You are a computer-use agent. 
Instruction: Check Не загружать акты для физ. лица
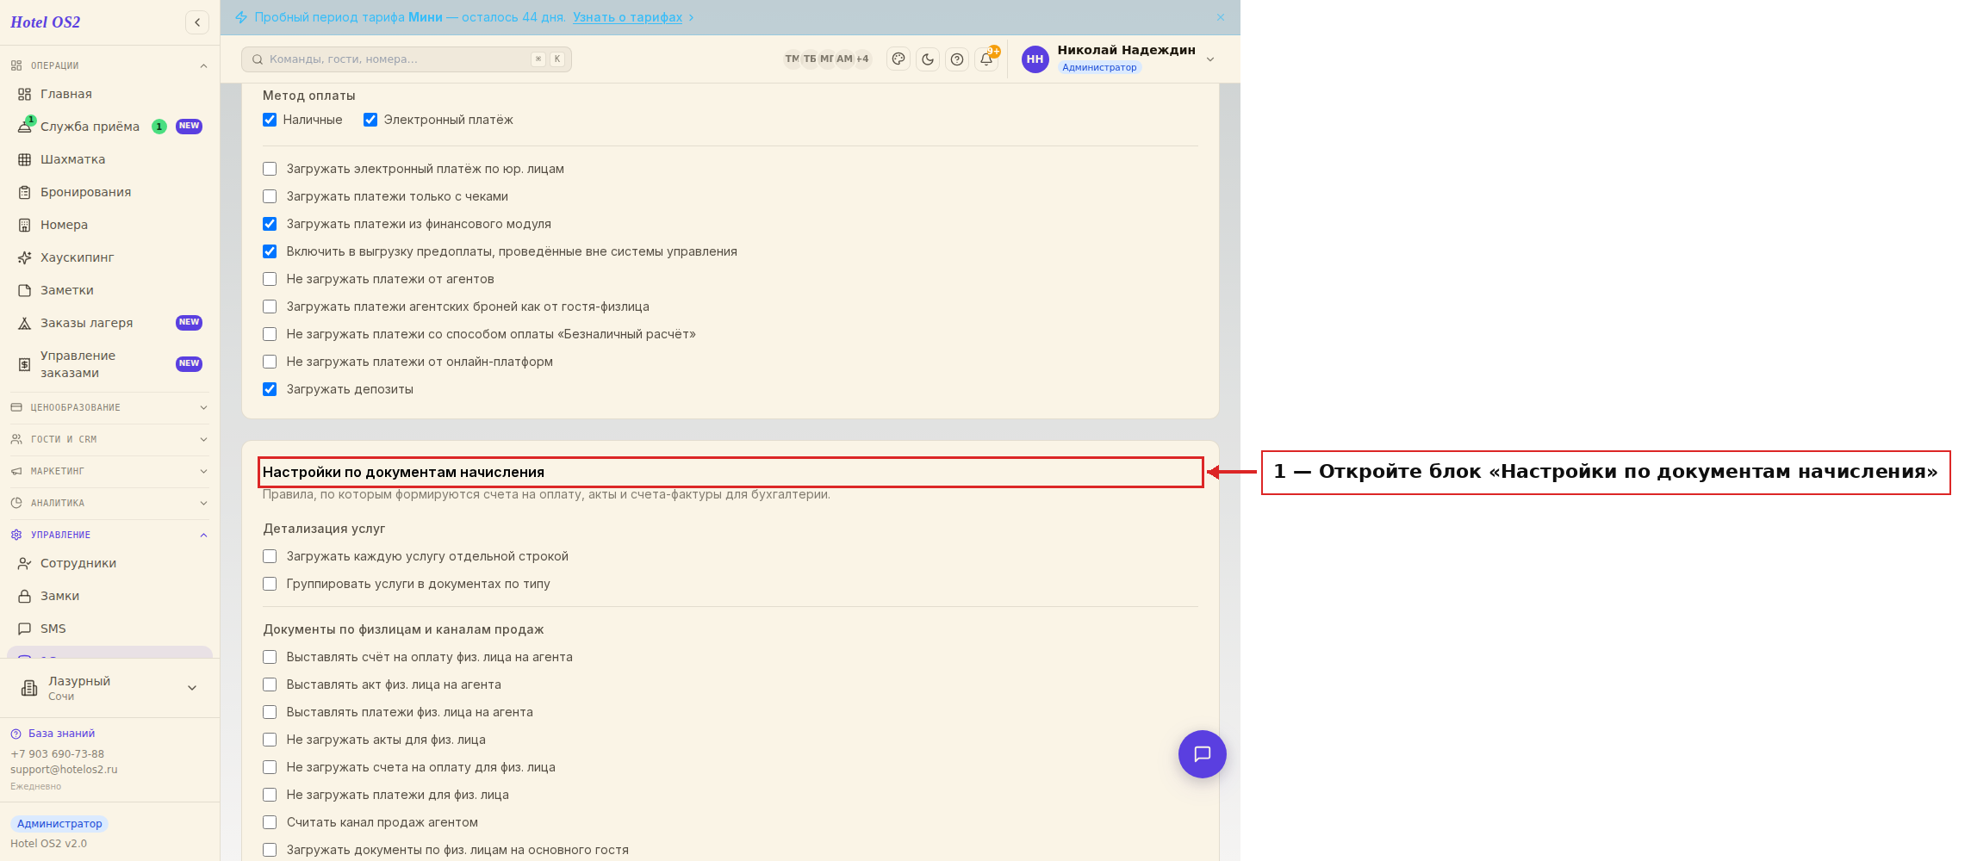[270, 740]
